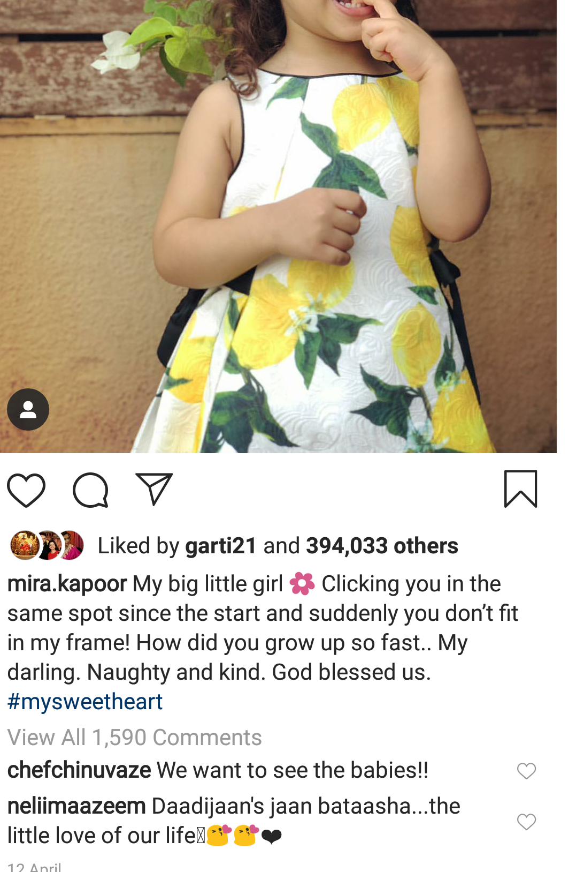Like the post with the heart icon
The image size is (584, 872).
click(x=26, y=490)
